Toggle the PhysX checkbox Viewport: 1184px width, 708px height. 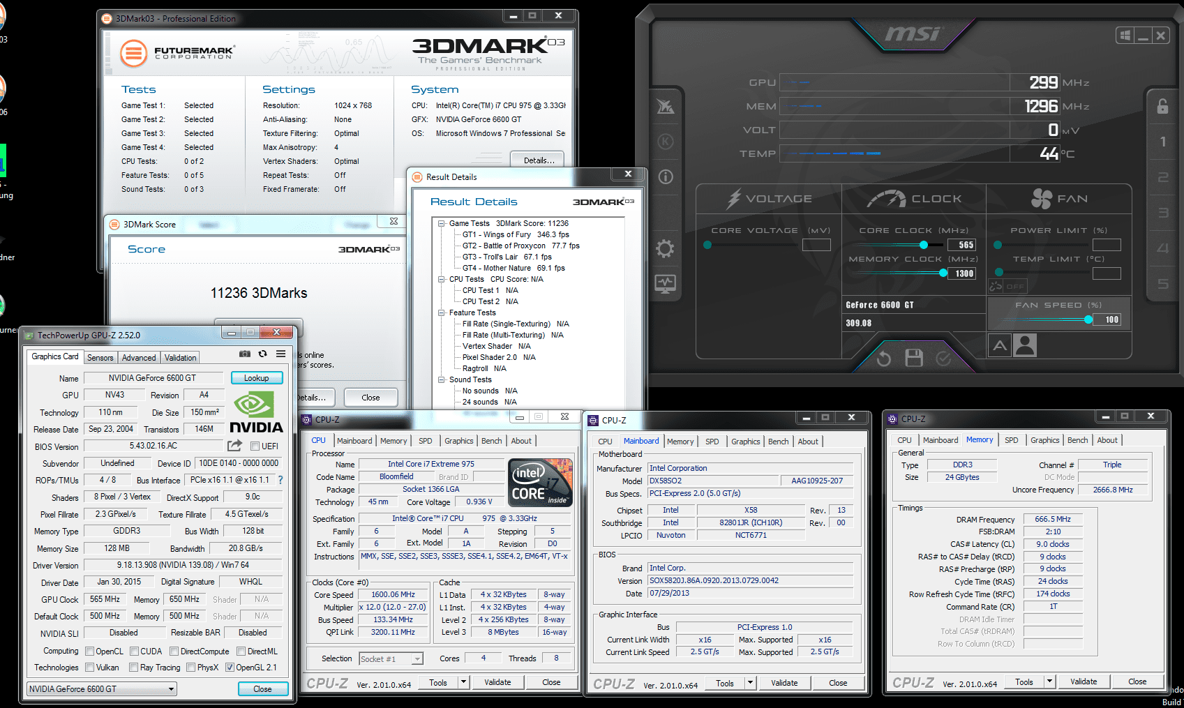[x=190, y=668]
